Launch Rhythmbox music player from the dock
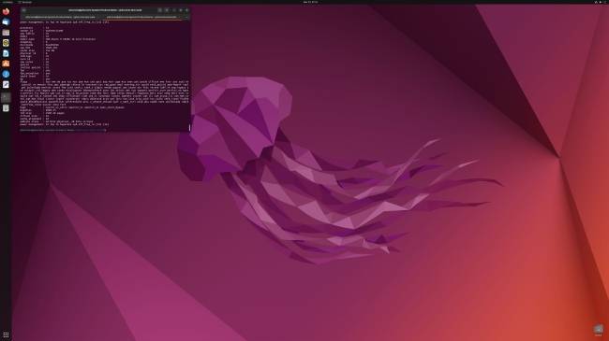609x341 pixels. coord(6,43)
